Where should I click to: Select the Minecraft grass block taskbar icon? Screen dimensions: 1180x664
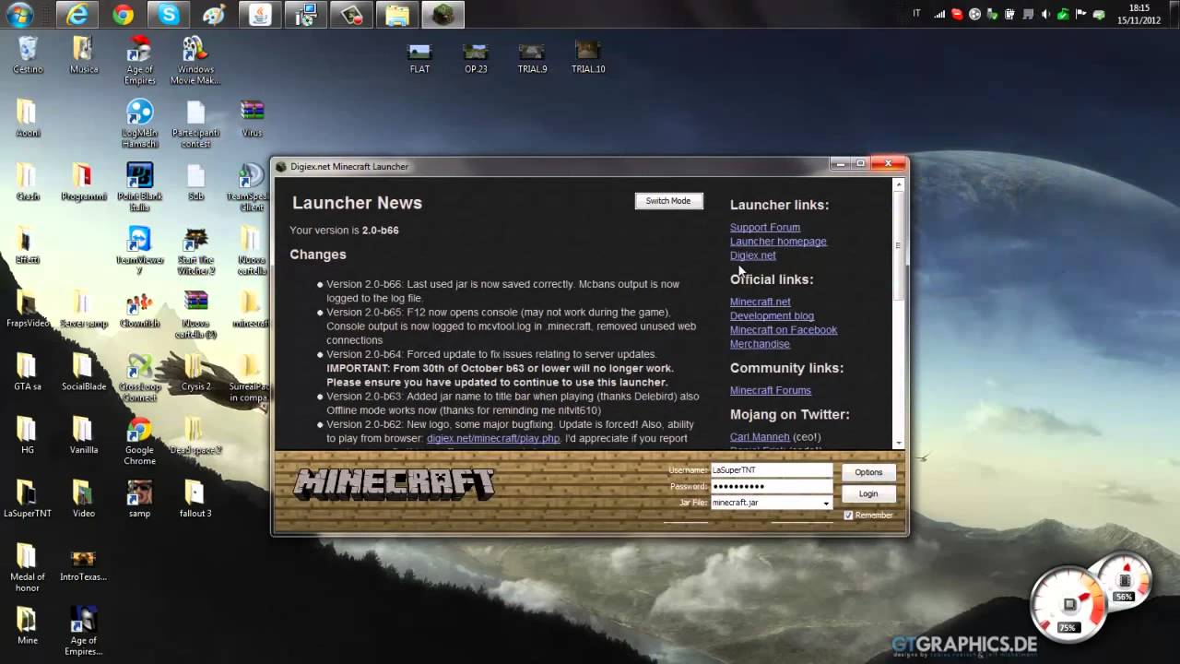(442, 14)
